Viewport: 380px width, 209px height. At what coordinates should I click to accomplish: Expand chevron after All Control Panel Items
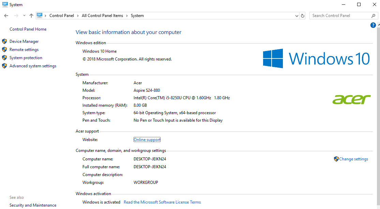127,16
